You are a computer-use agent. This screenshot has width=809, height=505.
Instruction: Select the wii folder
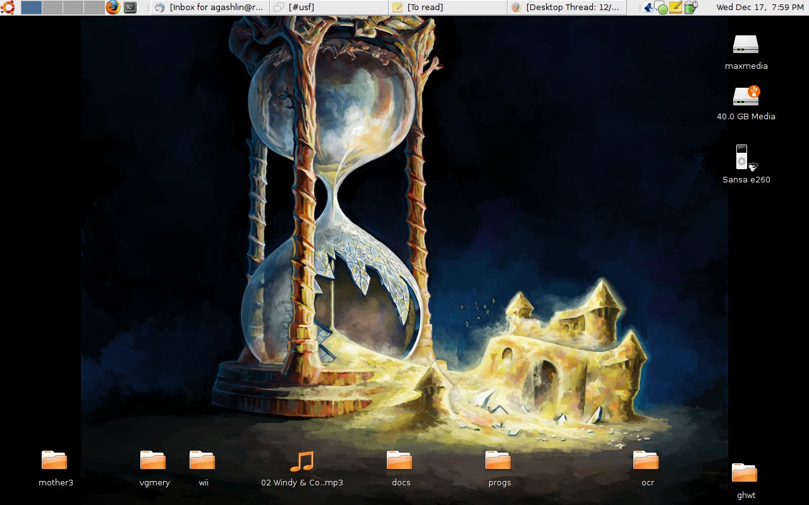click(203, 468)
